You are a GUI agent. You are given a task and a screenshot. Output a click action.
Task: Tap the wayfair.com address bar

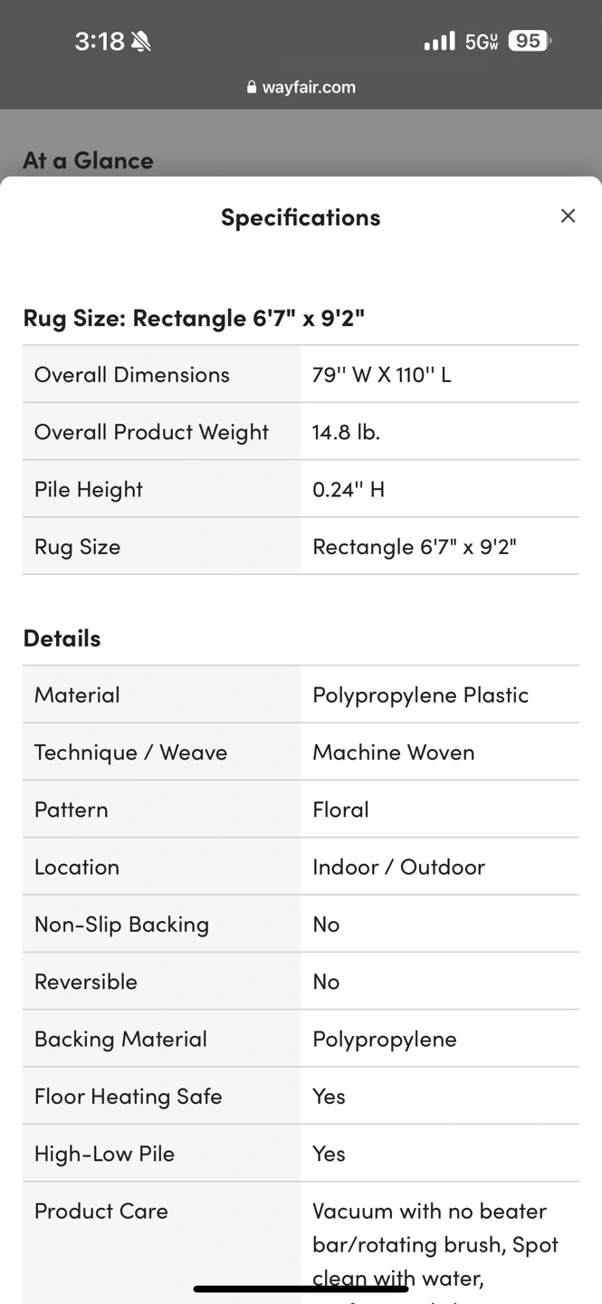[301, 88]
